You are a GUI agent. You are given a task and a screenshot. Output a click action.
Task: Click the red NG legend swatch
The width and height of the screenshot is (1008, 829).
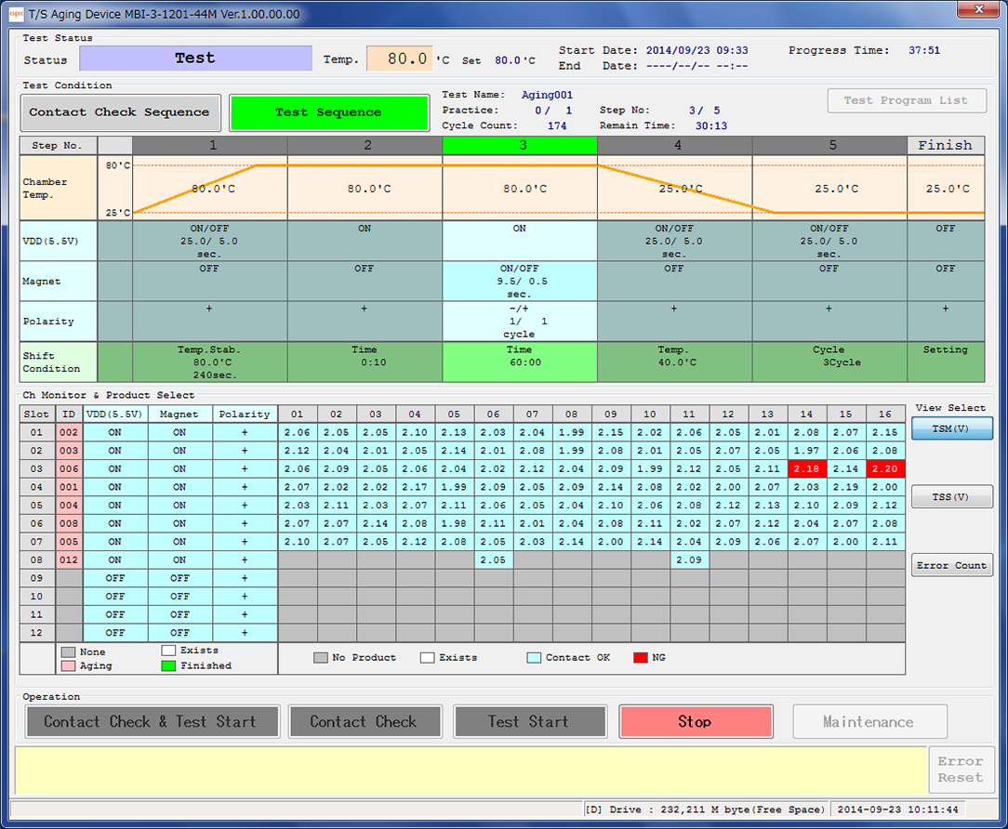pyautogui.click(x=641, y=657)
